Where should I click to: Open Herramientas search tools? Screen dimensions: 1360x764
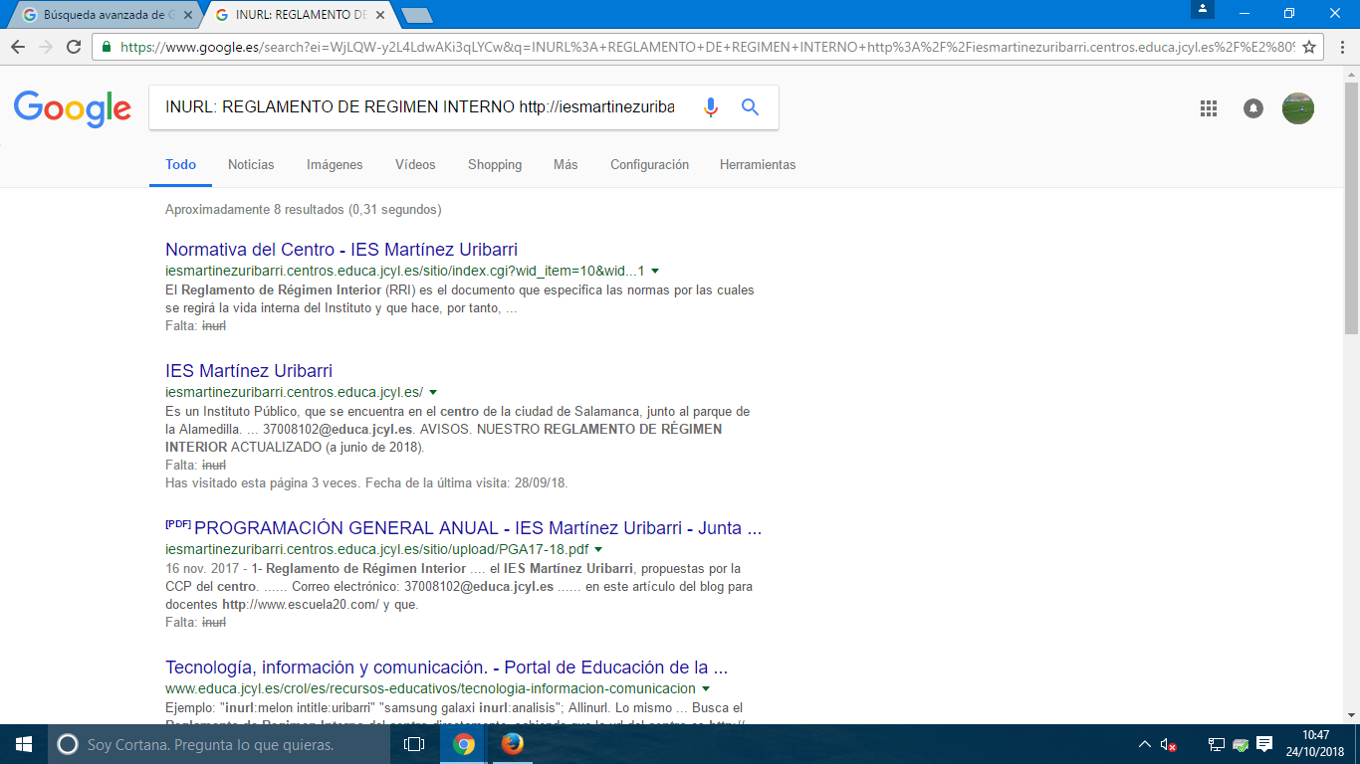tap(758, 165)
